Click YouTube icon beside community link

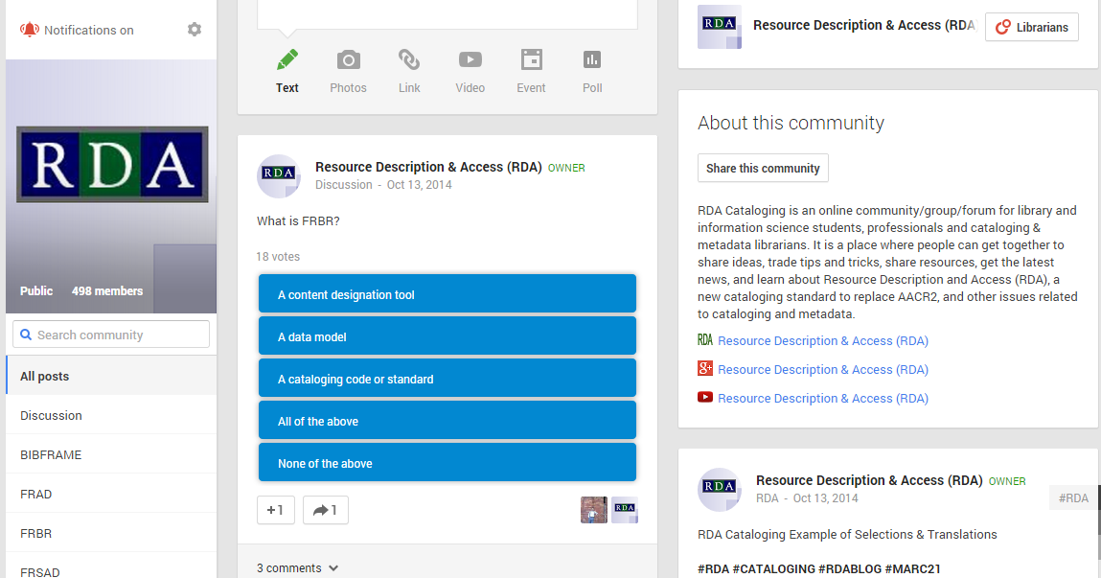(x=705, y=397)
